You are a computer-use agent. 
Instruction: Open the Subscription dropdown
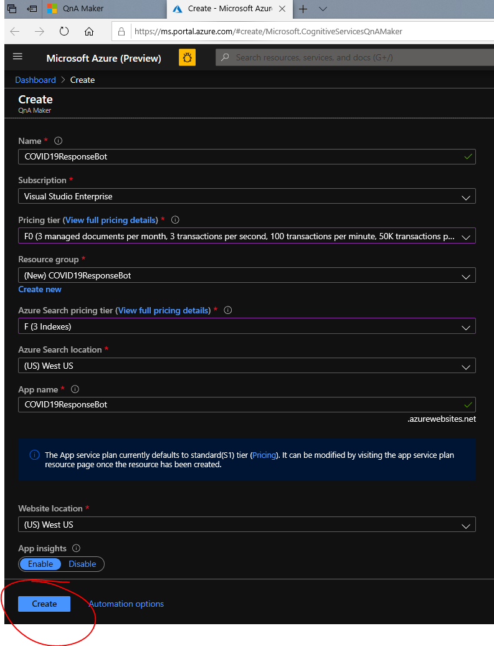click(x=247, y=196)
